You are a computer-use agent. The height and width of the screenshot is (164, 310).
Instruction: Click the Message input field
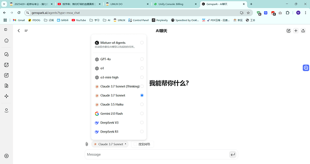point(157,155)
